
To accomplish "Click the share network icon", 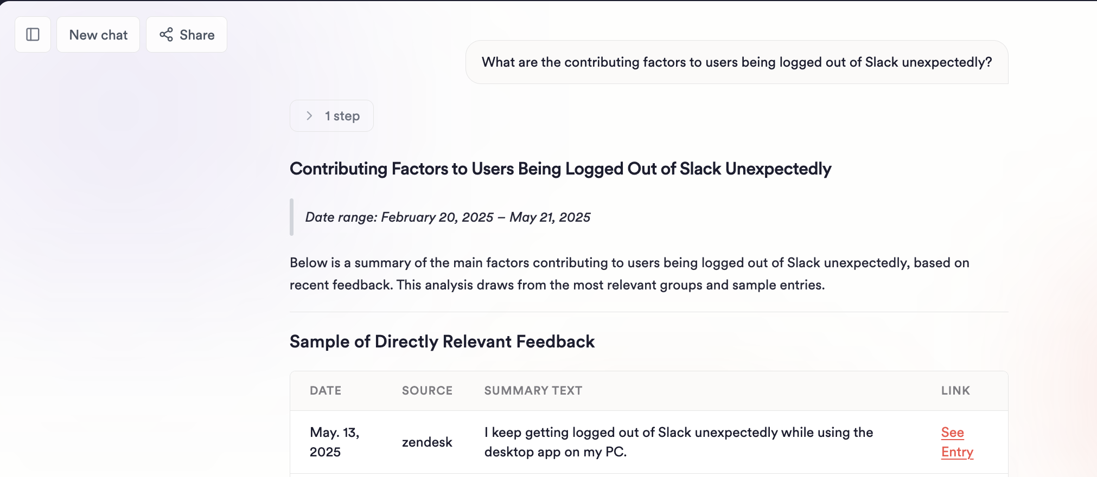I will [x=166, y=35].
